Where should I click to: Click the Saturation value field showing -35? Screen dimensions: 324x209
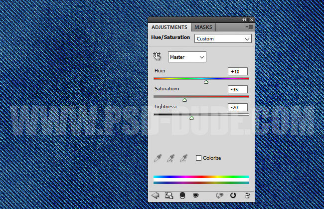click(x=238, y=89)
